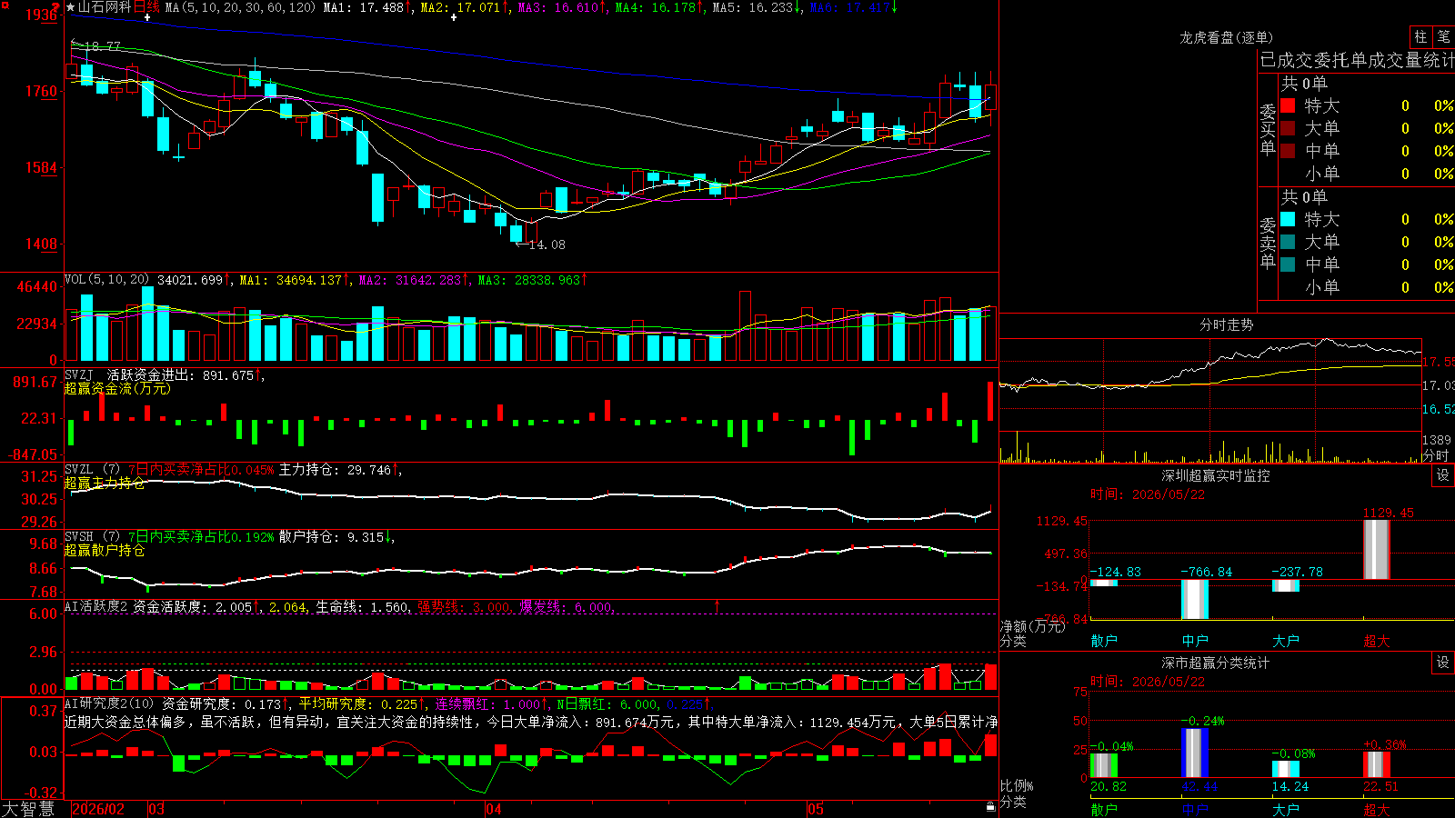Screen dimensions: 1455x818
Task: Click the red question mark icon above 1936
Action: [x=55, y=6]
